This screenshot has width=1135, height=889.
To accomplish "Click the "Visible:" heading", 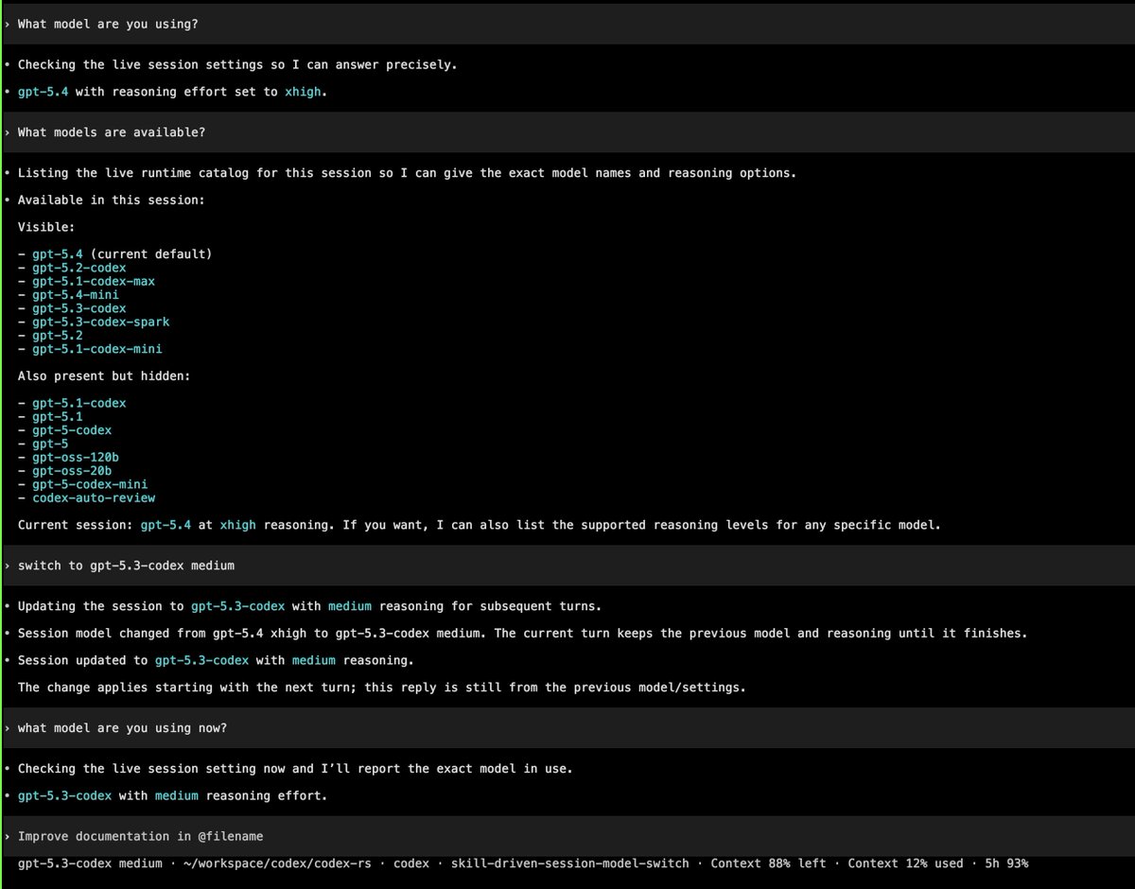I will [x=46, y=227].
